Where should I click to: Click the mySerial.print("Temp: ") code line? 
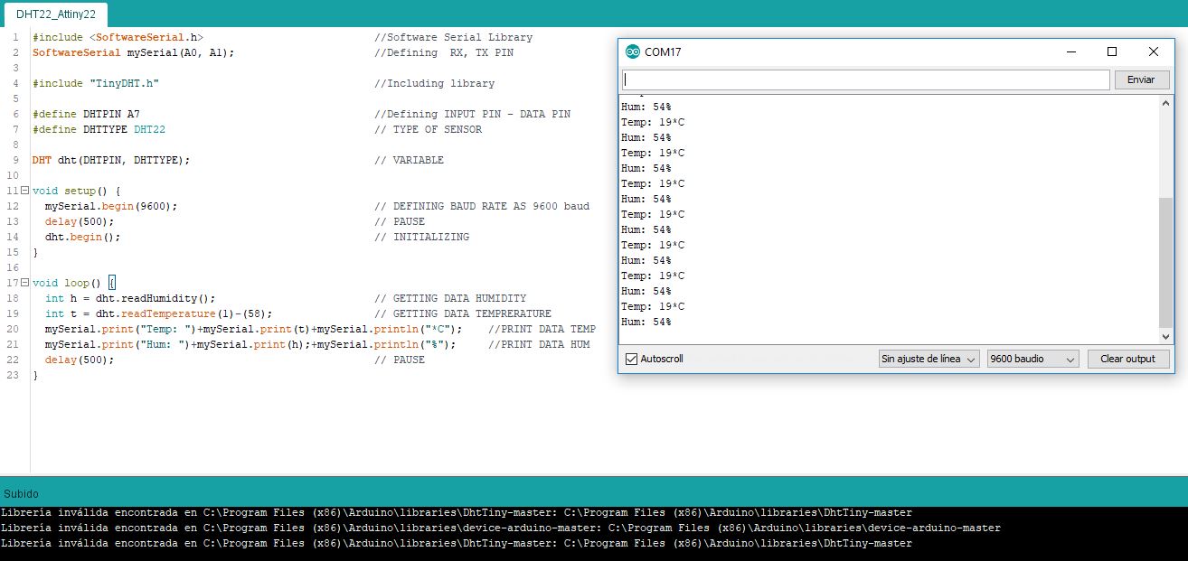[x=254, y=330]
